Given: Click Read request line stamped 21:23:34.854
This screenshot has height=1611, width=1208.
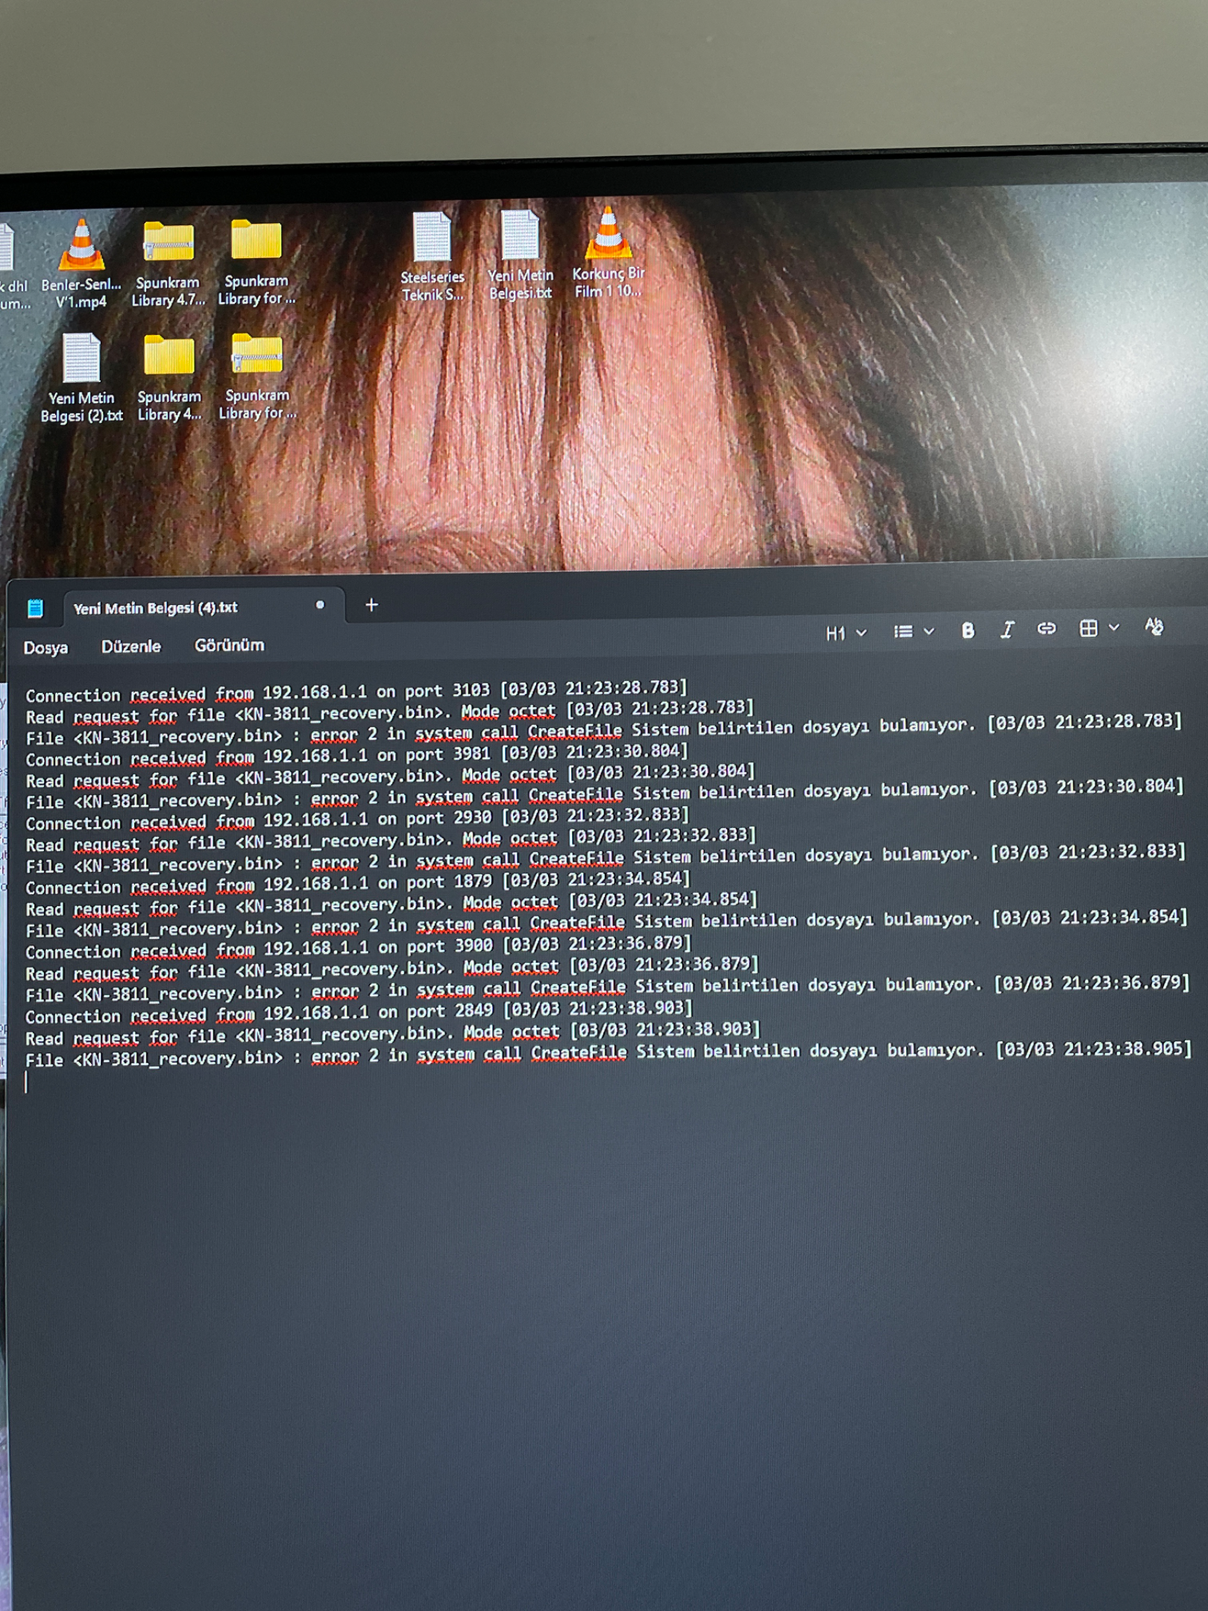Looking at the screenshot, I should tap(392, 904).
